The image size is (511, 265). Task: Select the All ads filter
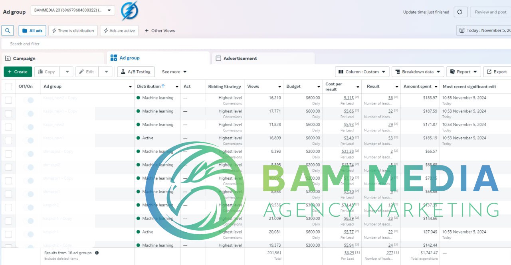(32, 31)
